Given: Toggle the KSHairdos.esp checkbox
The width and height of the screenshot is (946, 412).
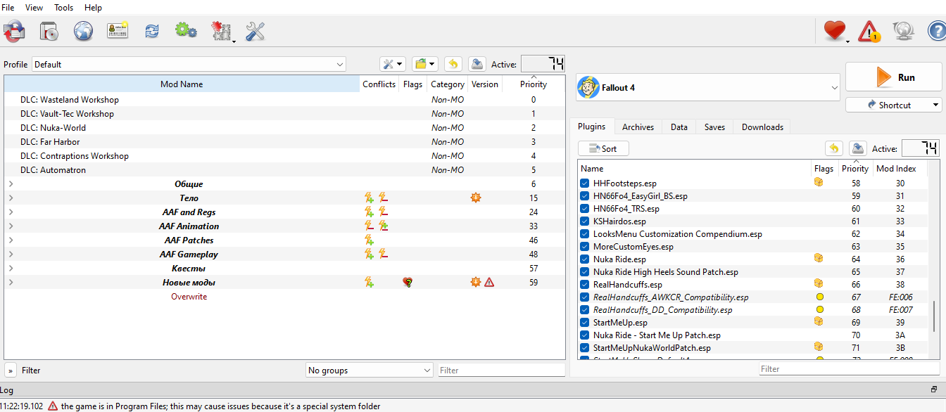Looking at the screenshot, I should (584, 221).
